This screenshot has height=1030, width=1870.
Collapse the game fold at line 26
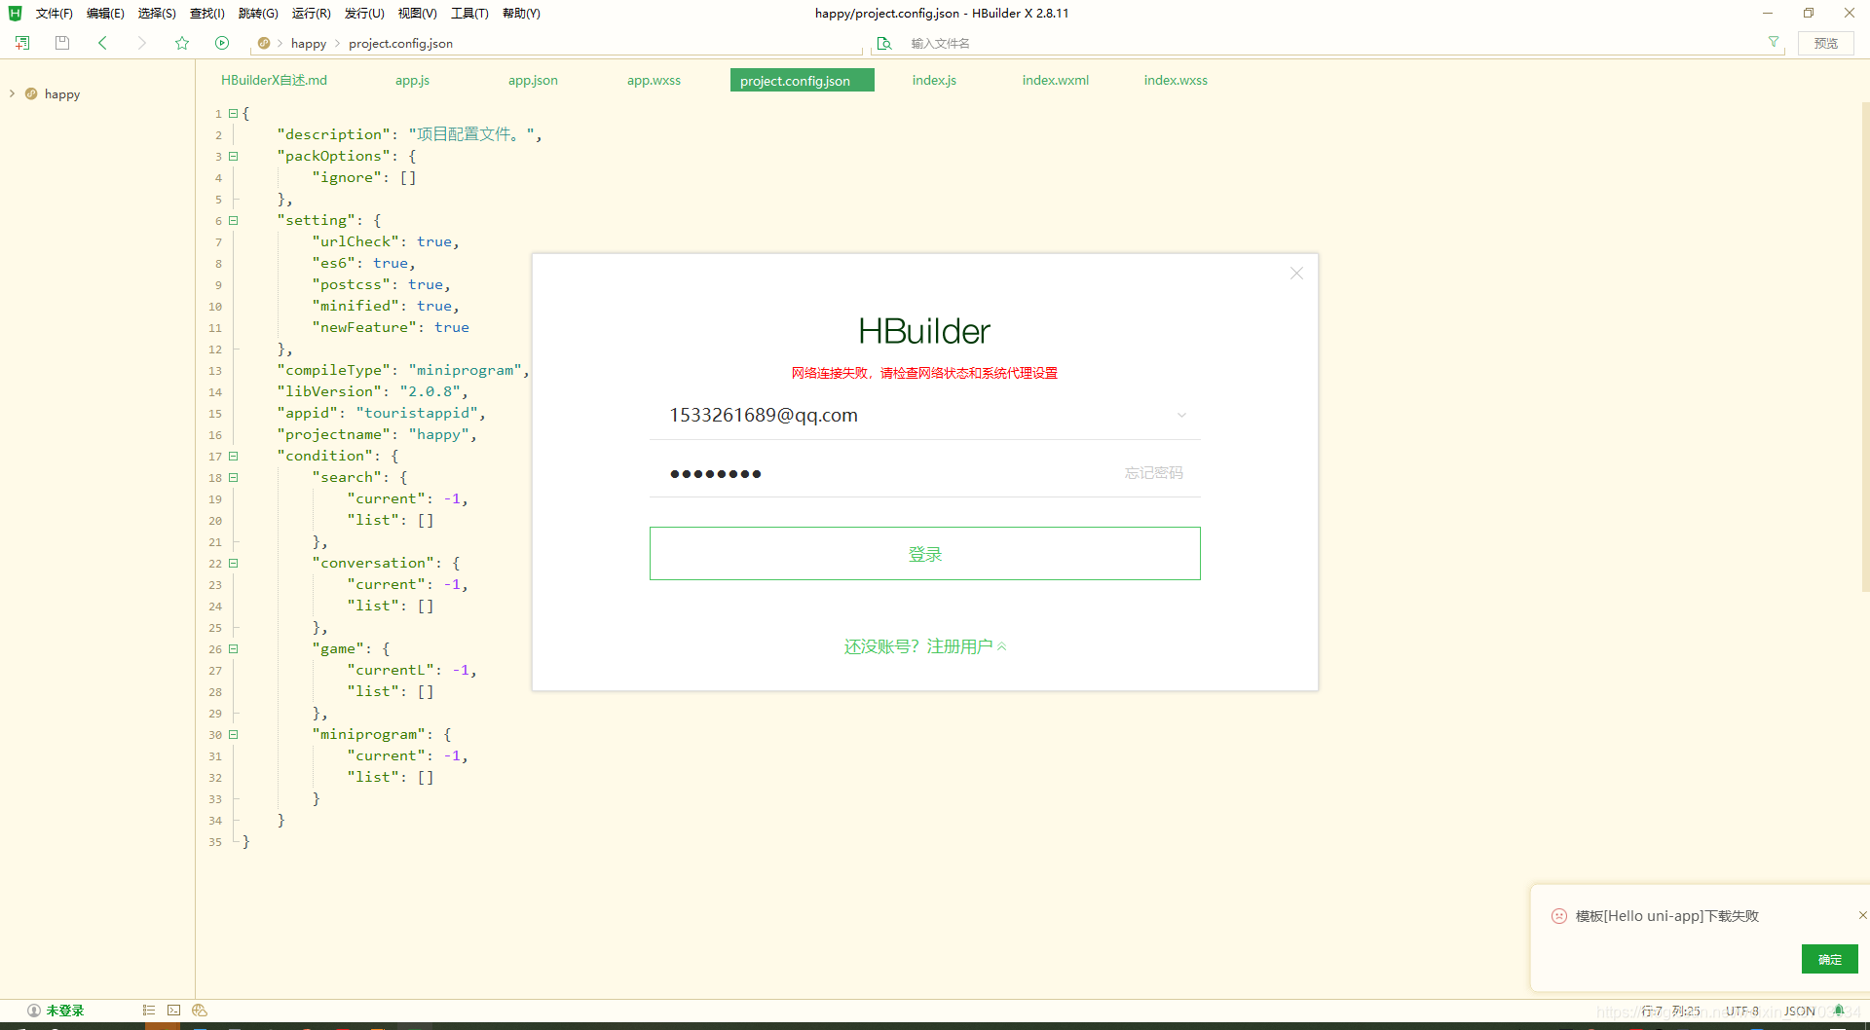234,648
